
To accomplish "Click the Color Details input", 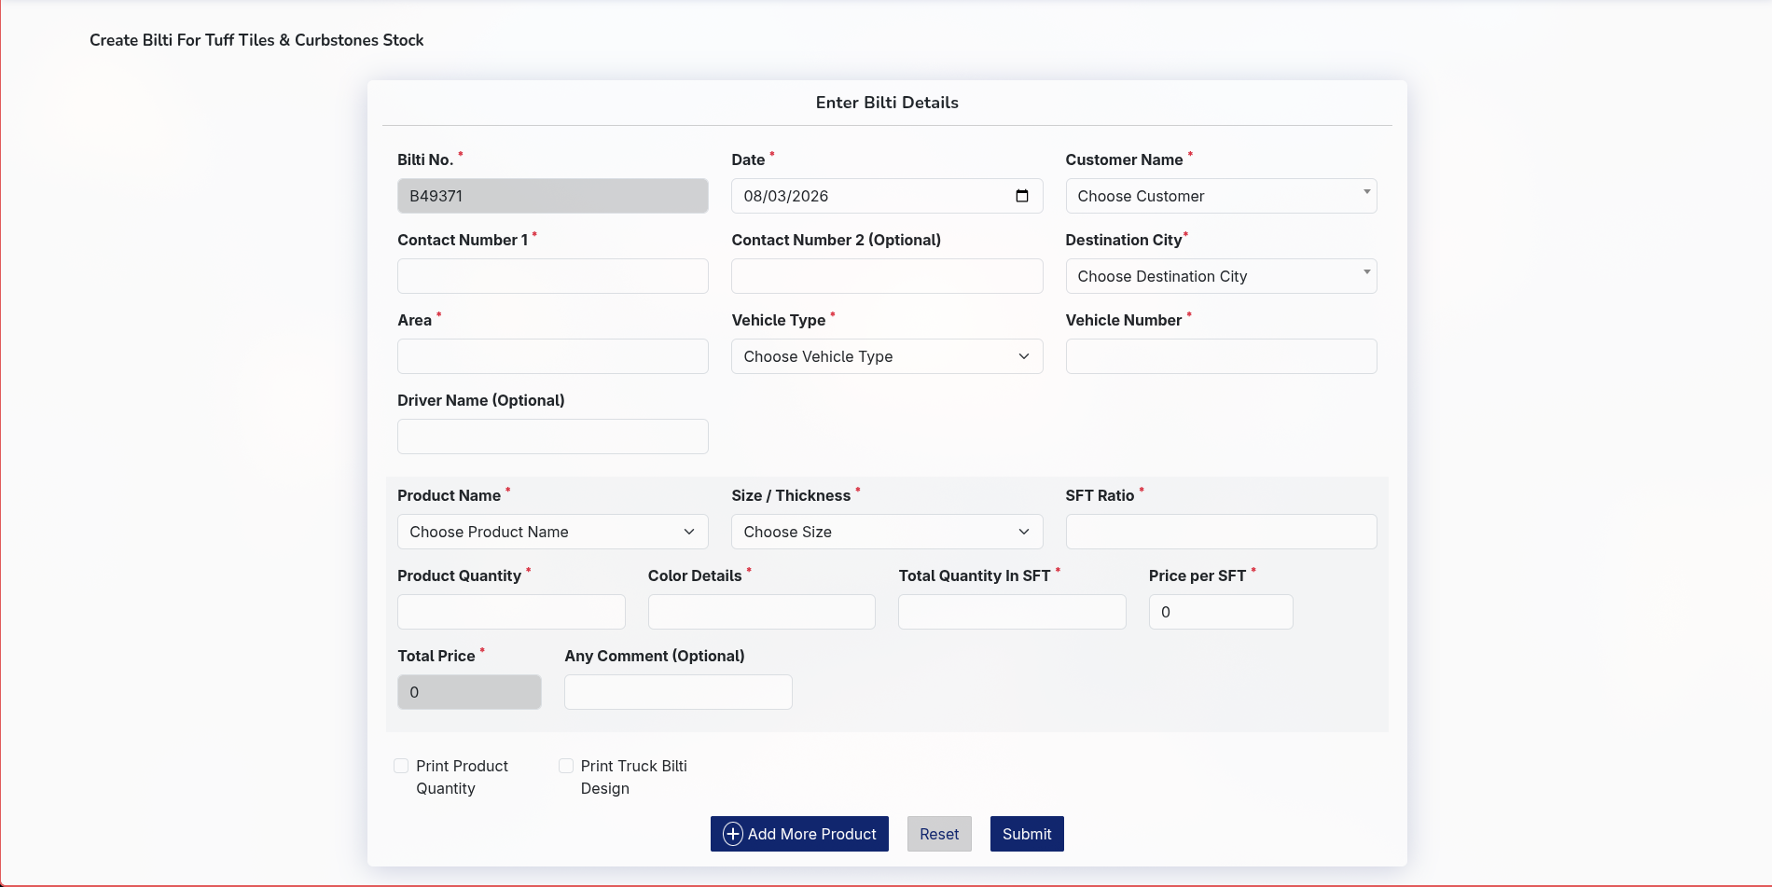I will pos(762,612).
